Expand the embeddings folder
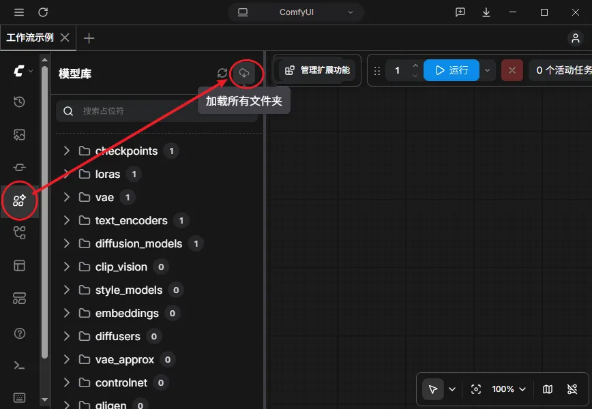The height and width of the screenshot is (409, 592). pos(66,313)
